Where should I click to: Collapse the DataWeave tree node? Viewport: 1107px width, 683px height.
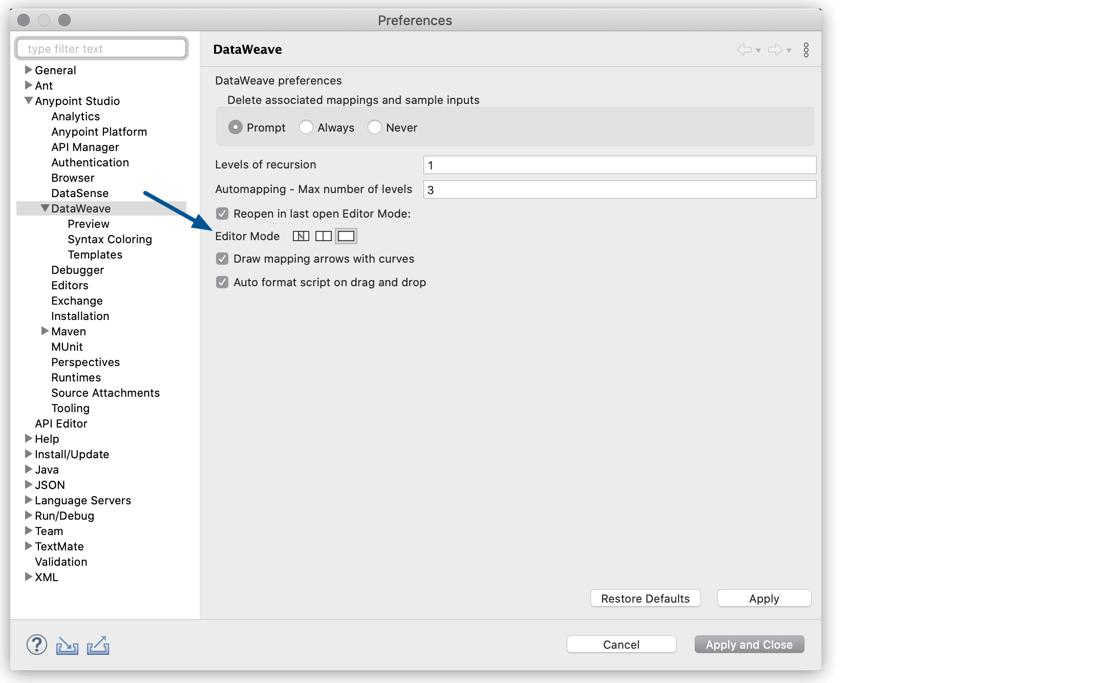click(45, 208)
